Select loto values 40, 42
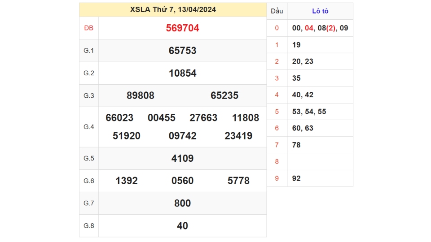Screen dimensions: 431x242 click(303, 95)
